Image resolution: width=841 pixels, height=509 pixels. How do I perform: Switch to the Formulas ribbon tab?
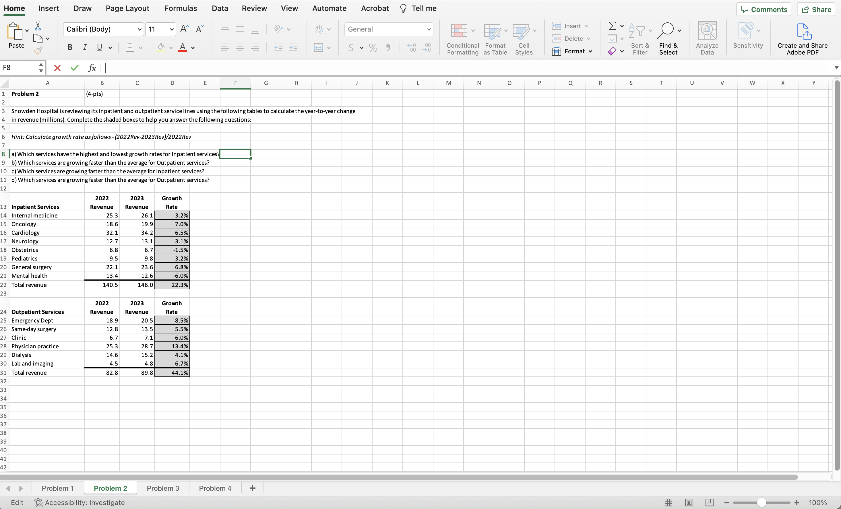click(181, 8)
